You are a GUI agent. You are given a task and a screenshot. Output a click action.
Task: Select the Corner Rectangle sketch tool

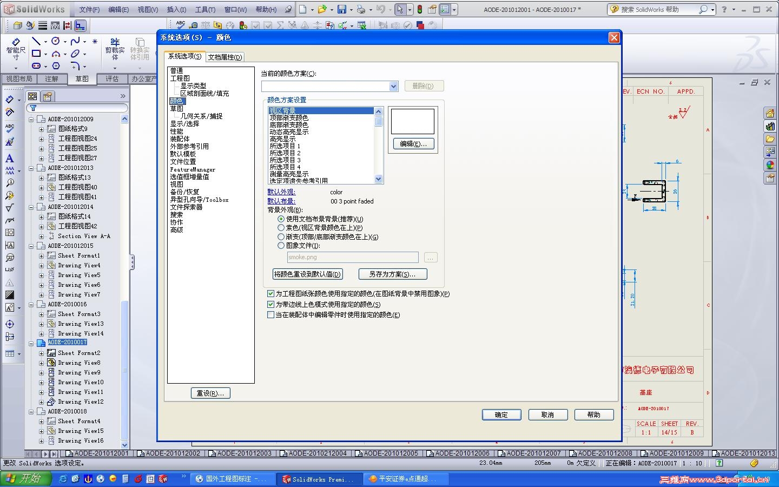tap(36, 54)
